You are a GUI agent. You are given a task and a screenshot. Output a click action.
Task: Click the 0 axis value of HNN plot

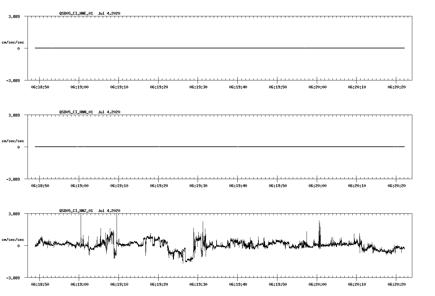pos(19,147)
